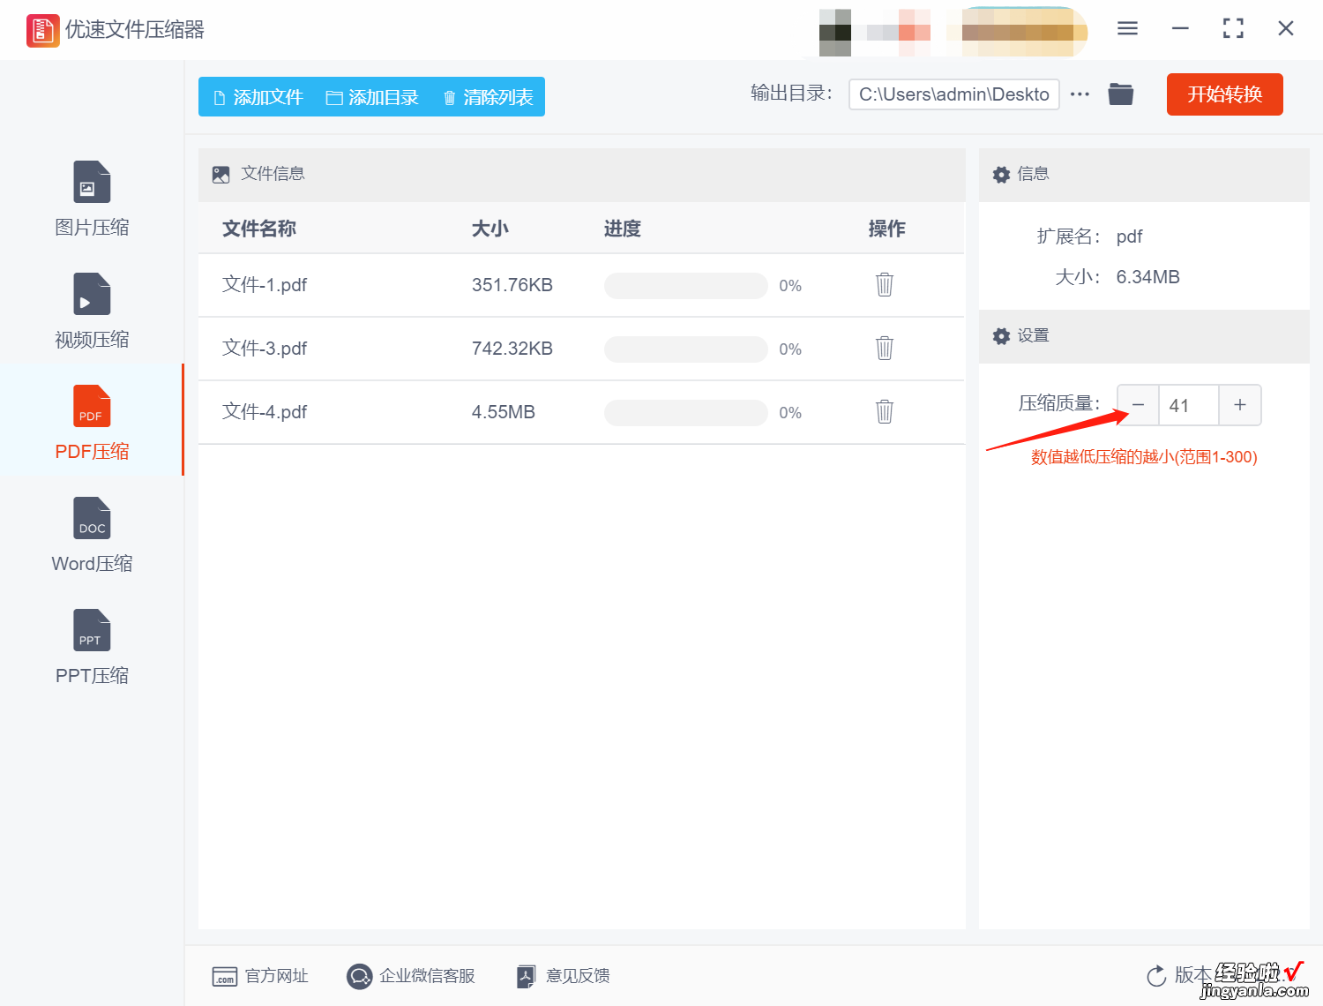Delete 文件-1.pdf with trash icon
1323x1006 pixels.
[x=885, y=284]
